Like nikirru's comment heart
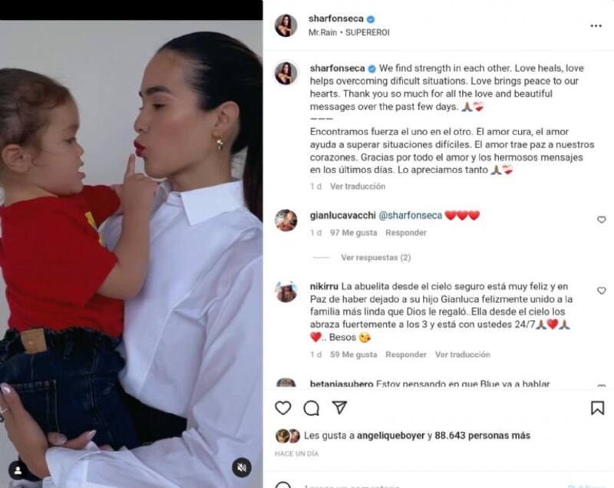 pos(602,291)
